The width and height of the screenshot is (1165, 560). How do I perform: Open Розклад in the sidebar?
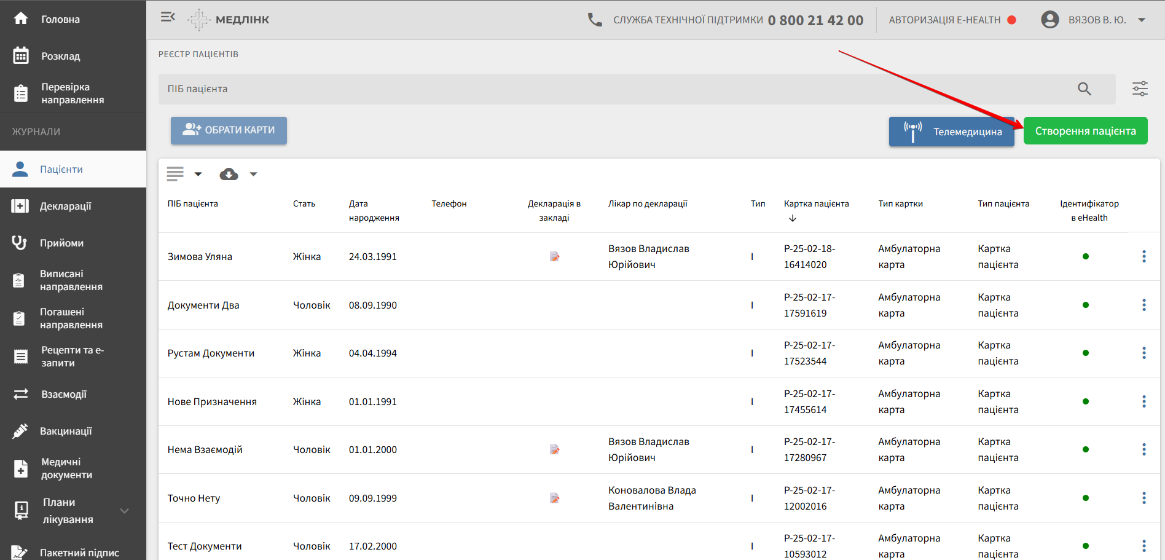click(x=60, y=56)
